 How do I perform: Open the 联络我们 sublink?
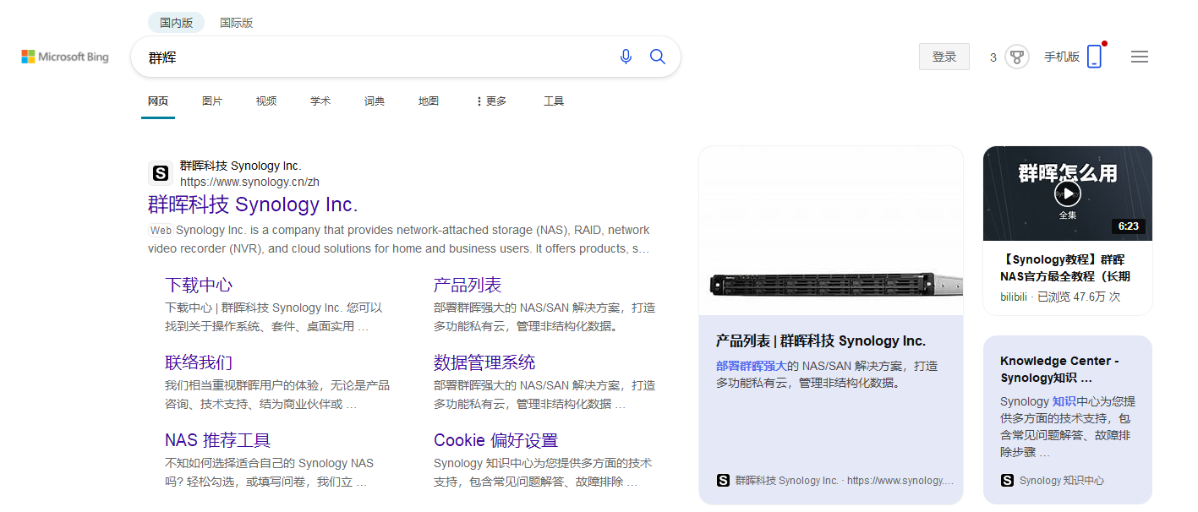pyautogui.click(x=199, y=362)
